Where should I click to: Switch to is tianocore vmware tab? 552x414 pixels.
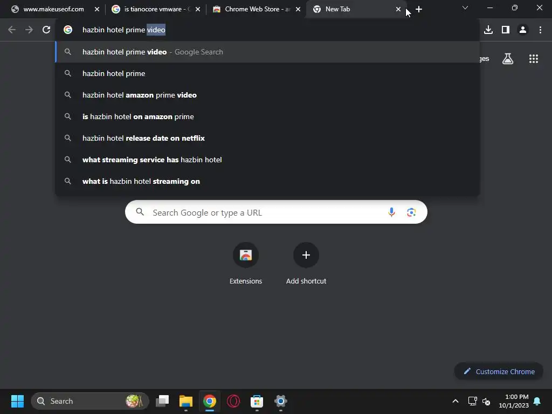point(156,9)
